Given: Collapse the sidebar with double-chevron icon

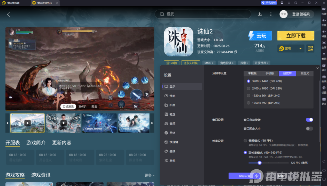Looking at the screenshot, I should point(324,3).
